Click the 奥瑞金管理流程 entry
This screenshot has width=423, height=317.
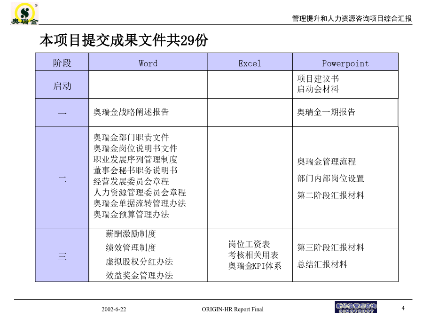coord(327,162)
